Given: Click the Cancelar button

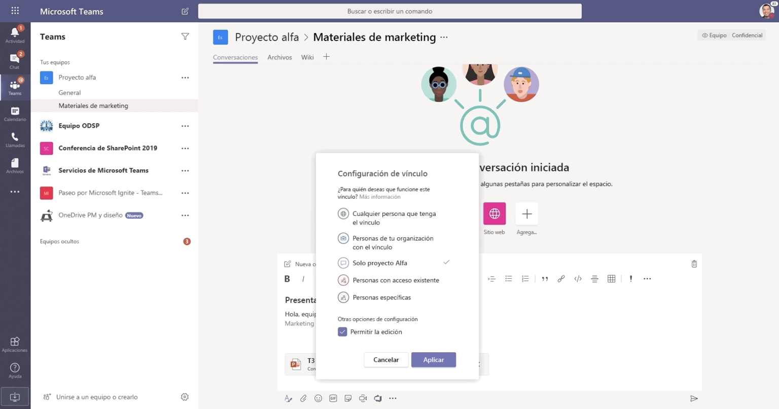Looking at the screenshot, I should pyautogui.click(x=386, y=360).
